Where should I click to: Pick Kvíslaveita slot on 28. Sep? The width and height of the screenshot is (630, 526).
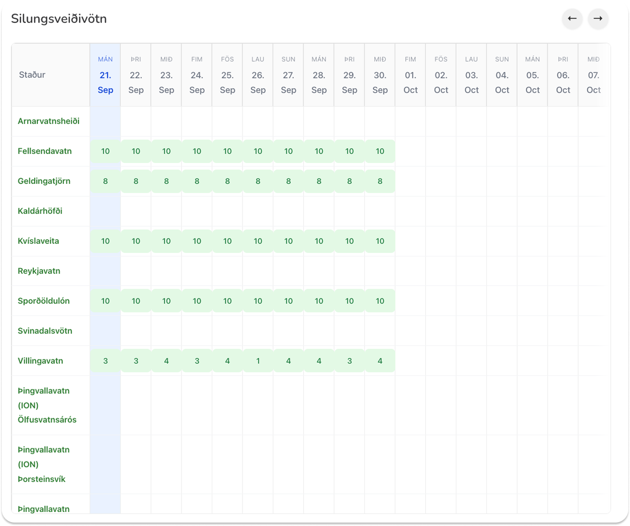point(319,241)
